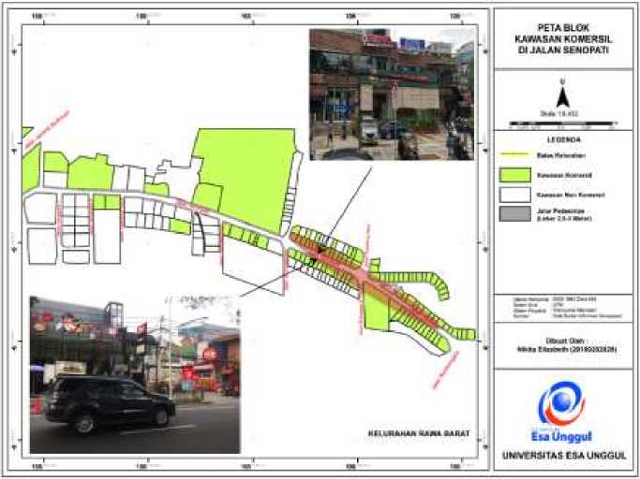Select the green Kawasan Komersil legend swatch
640x479 pixels.
(x=512, y=175)
